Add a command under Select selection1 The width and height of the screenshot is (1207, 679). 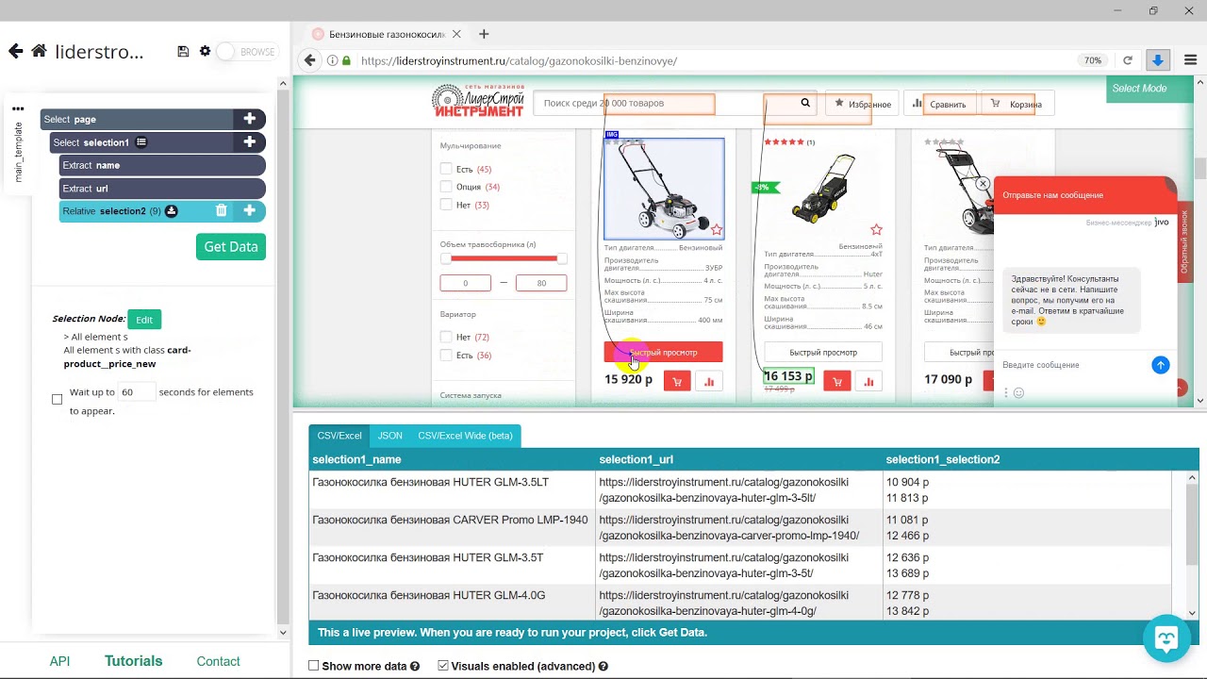[250, 142]
